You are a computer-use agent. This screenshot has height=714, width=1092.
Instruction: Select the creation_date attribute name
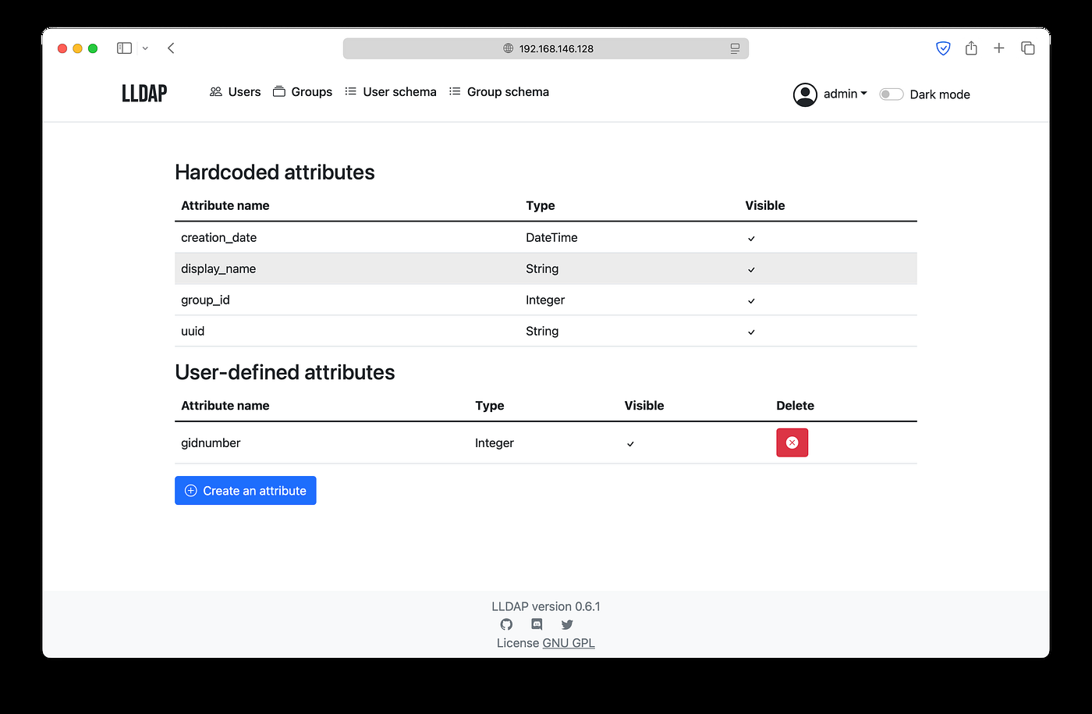point(218,237)
